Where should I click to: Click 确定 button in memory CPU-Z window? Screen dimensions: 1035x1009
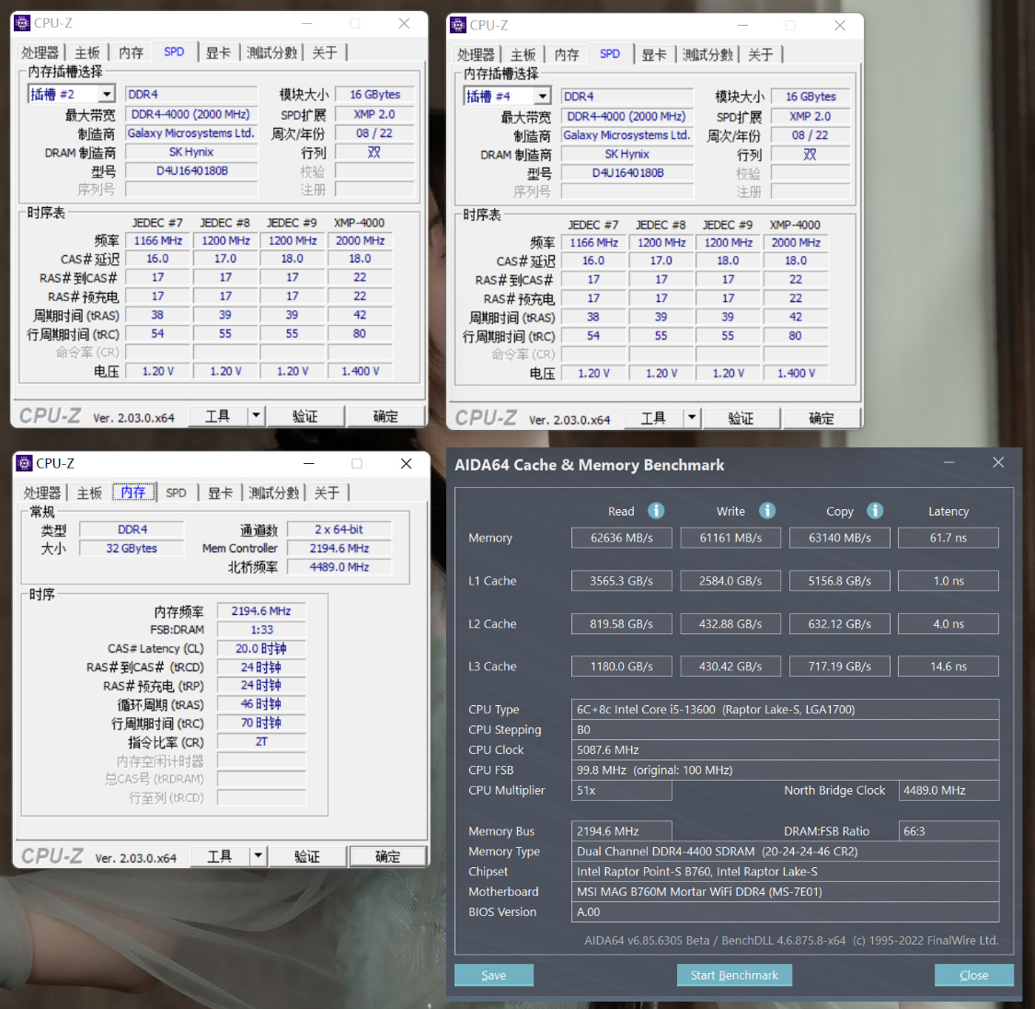(387, 856)
